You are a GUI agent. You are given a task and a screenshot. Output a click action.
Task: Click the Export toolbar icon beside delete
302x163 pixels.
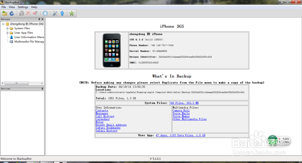click(x=35, y=13)
